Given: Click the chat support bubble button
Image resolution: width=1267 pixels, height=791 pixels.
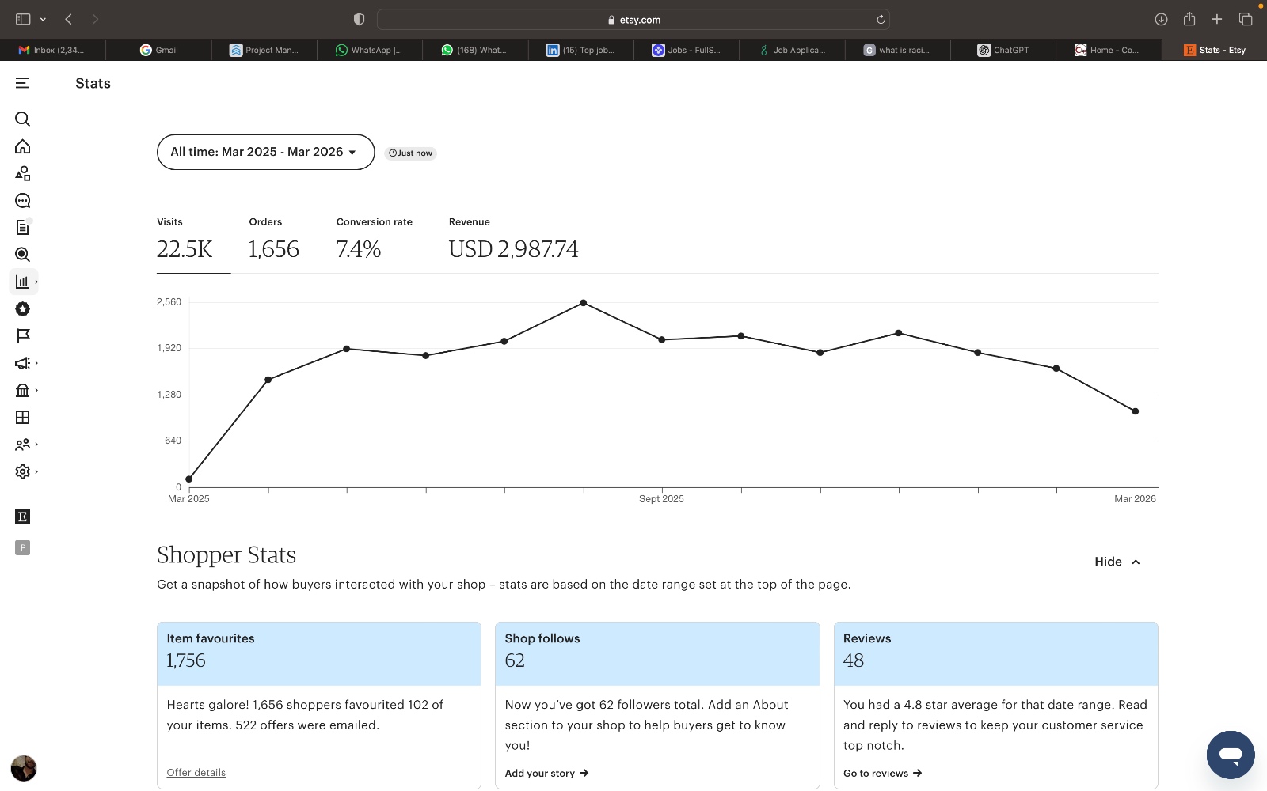Looking at the screenshot, I should (1230, 755).
